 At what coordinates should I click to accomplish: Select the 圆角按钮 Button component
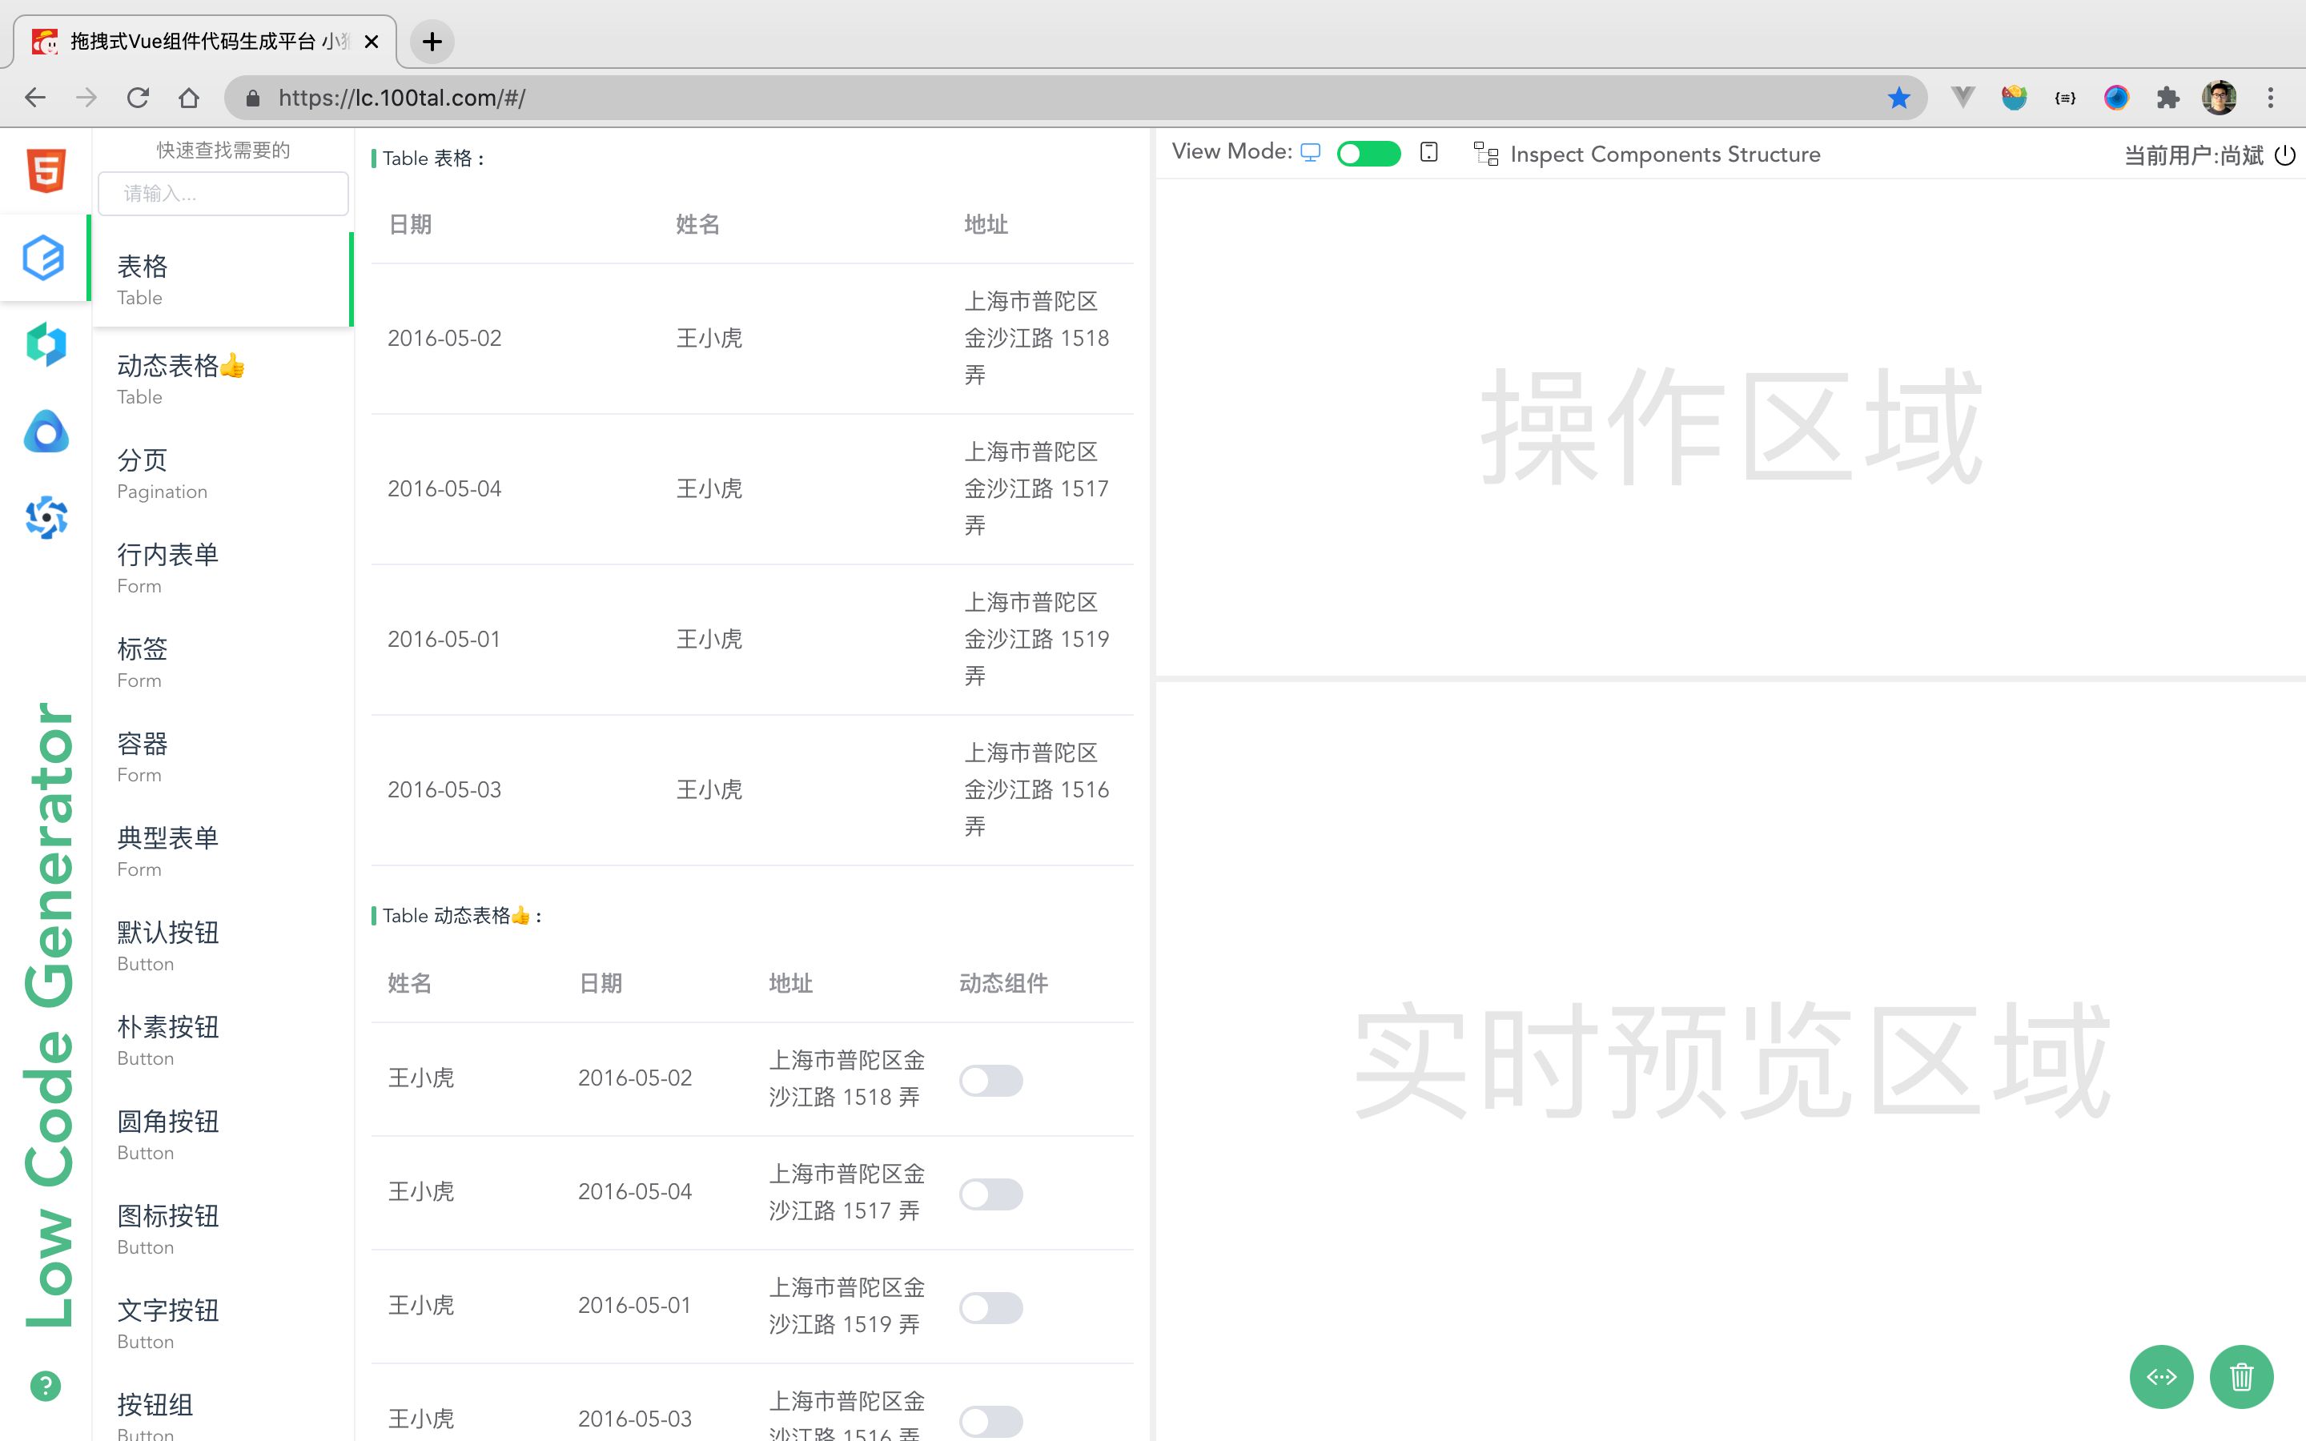click(x=222, y=1134)
